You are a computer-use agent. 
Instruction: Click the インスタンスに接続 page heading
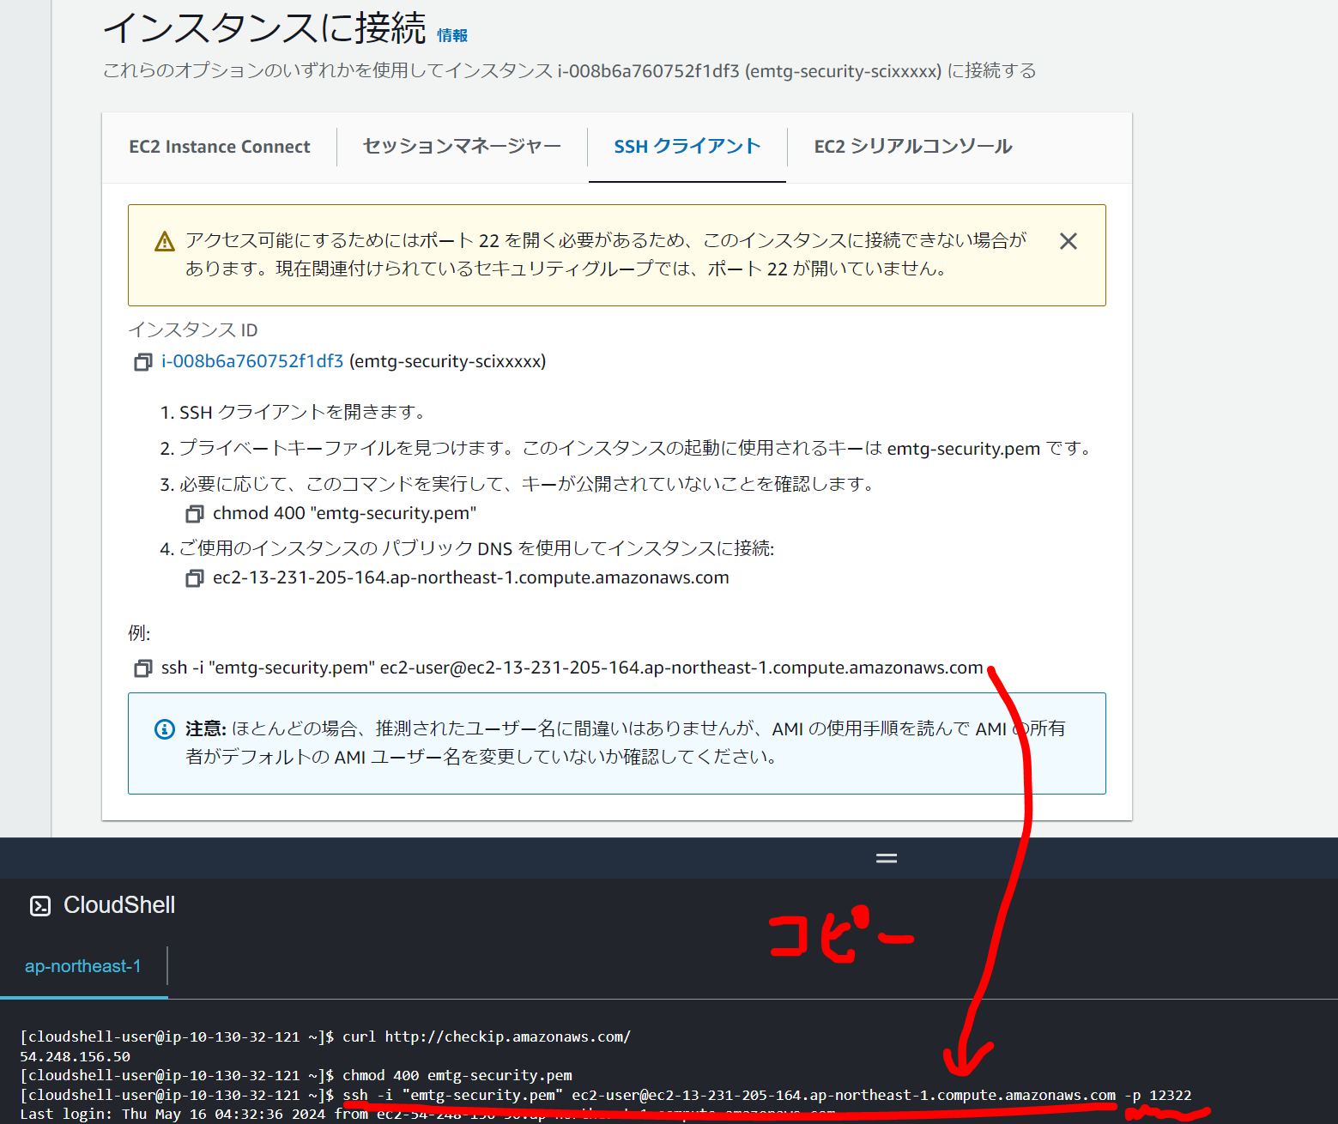(265, 27)
